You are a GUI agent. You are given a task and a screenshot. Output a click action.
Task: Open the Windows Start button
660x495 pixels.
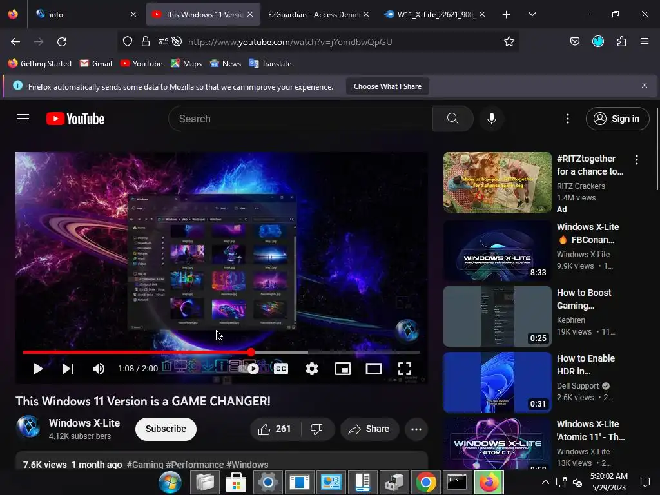(170, 482)
